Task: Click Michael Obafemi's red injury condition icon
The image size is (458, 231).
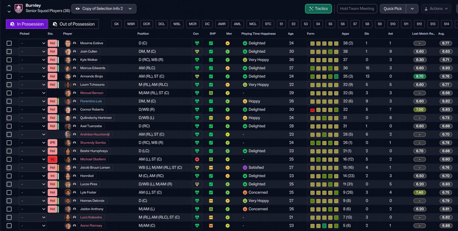Action: pos(197,159)
